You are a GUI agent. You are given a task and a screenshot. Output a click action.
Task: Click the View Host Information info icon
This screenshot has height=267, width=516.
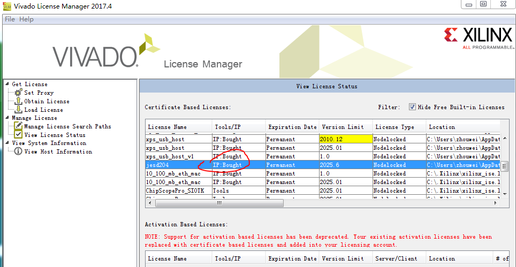point(18,151)
